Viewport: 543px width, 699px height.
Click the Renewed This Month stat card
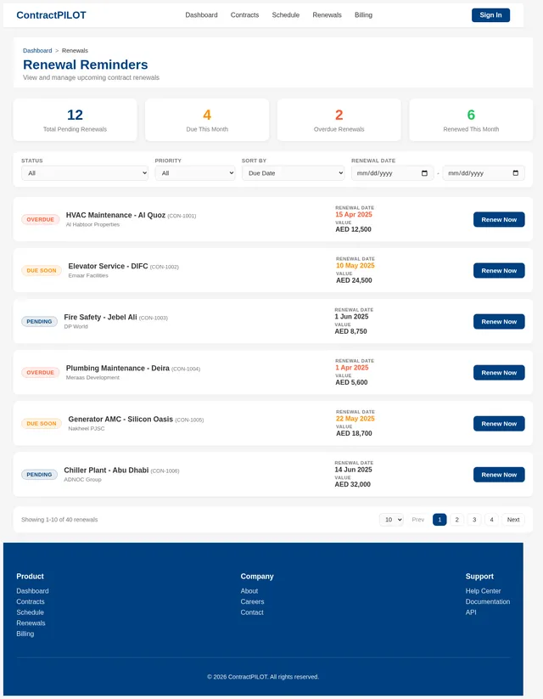(x=471, y=120)
